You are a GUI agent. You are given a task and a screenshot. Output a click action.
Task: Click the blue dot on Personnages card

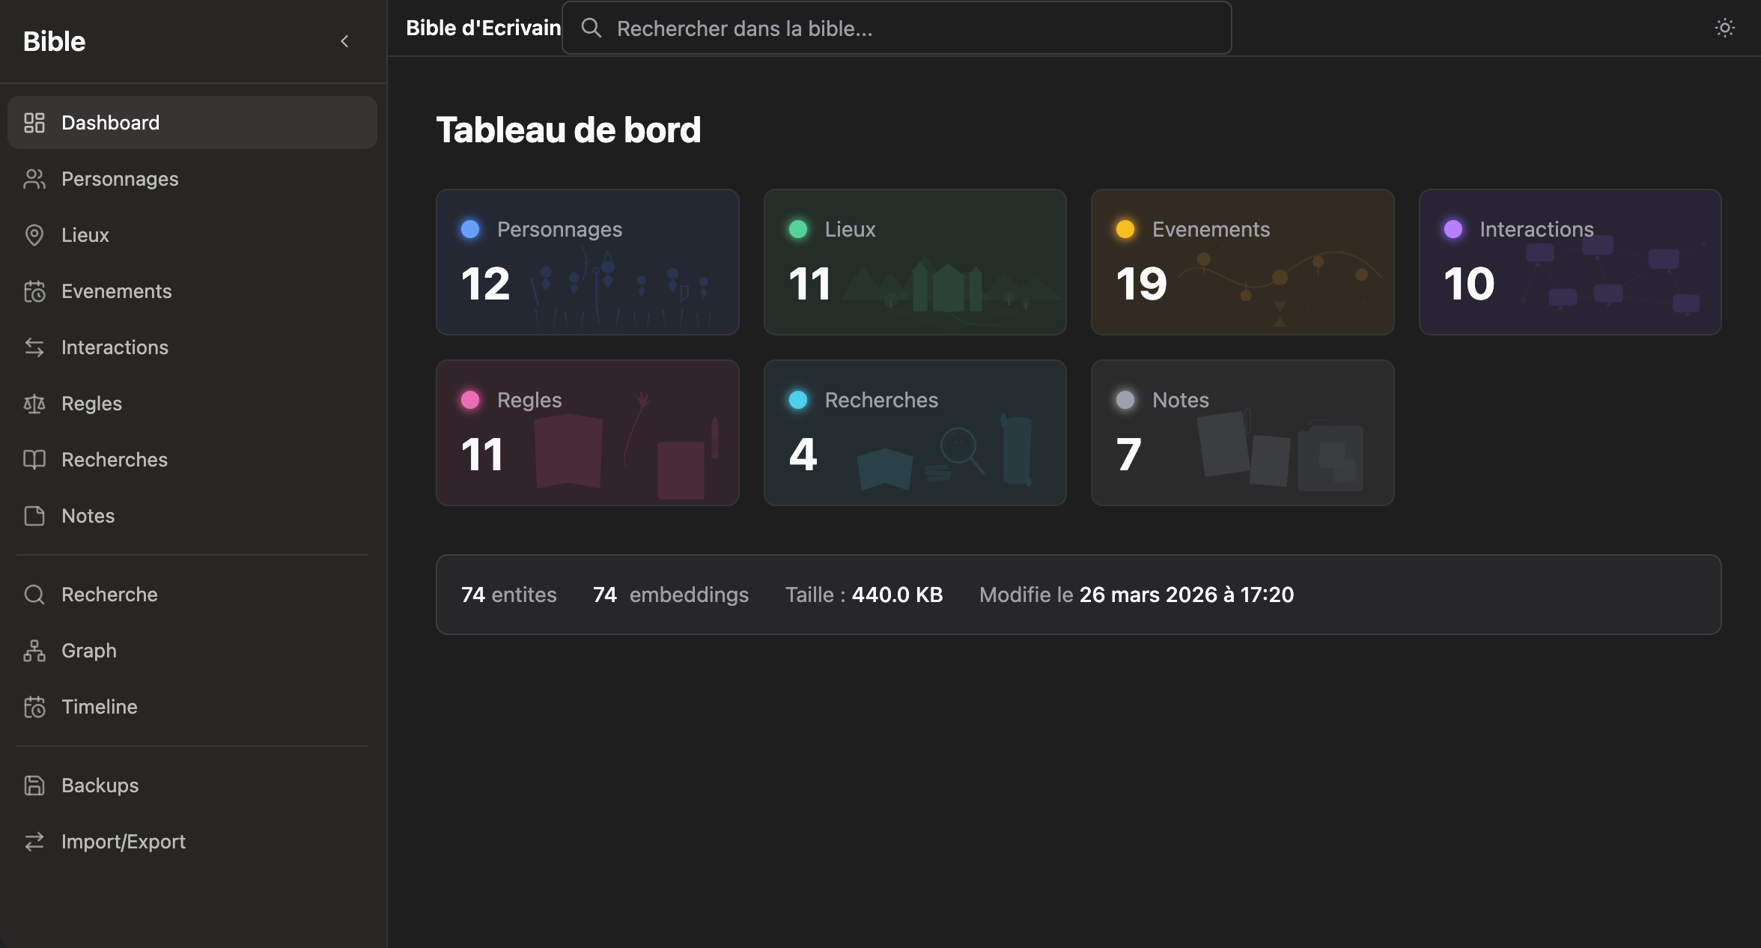[470, 229]
